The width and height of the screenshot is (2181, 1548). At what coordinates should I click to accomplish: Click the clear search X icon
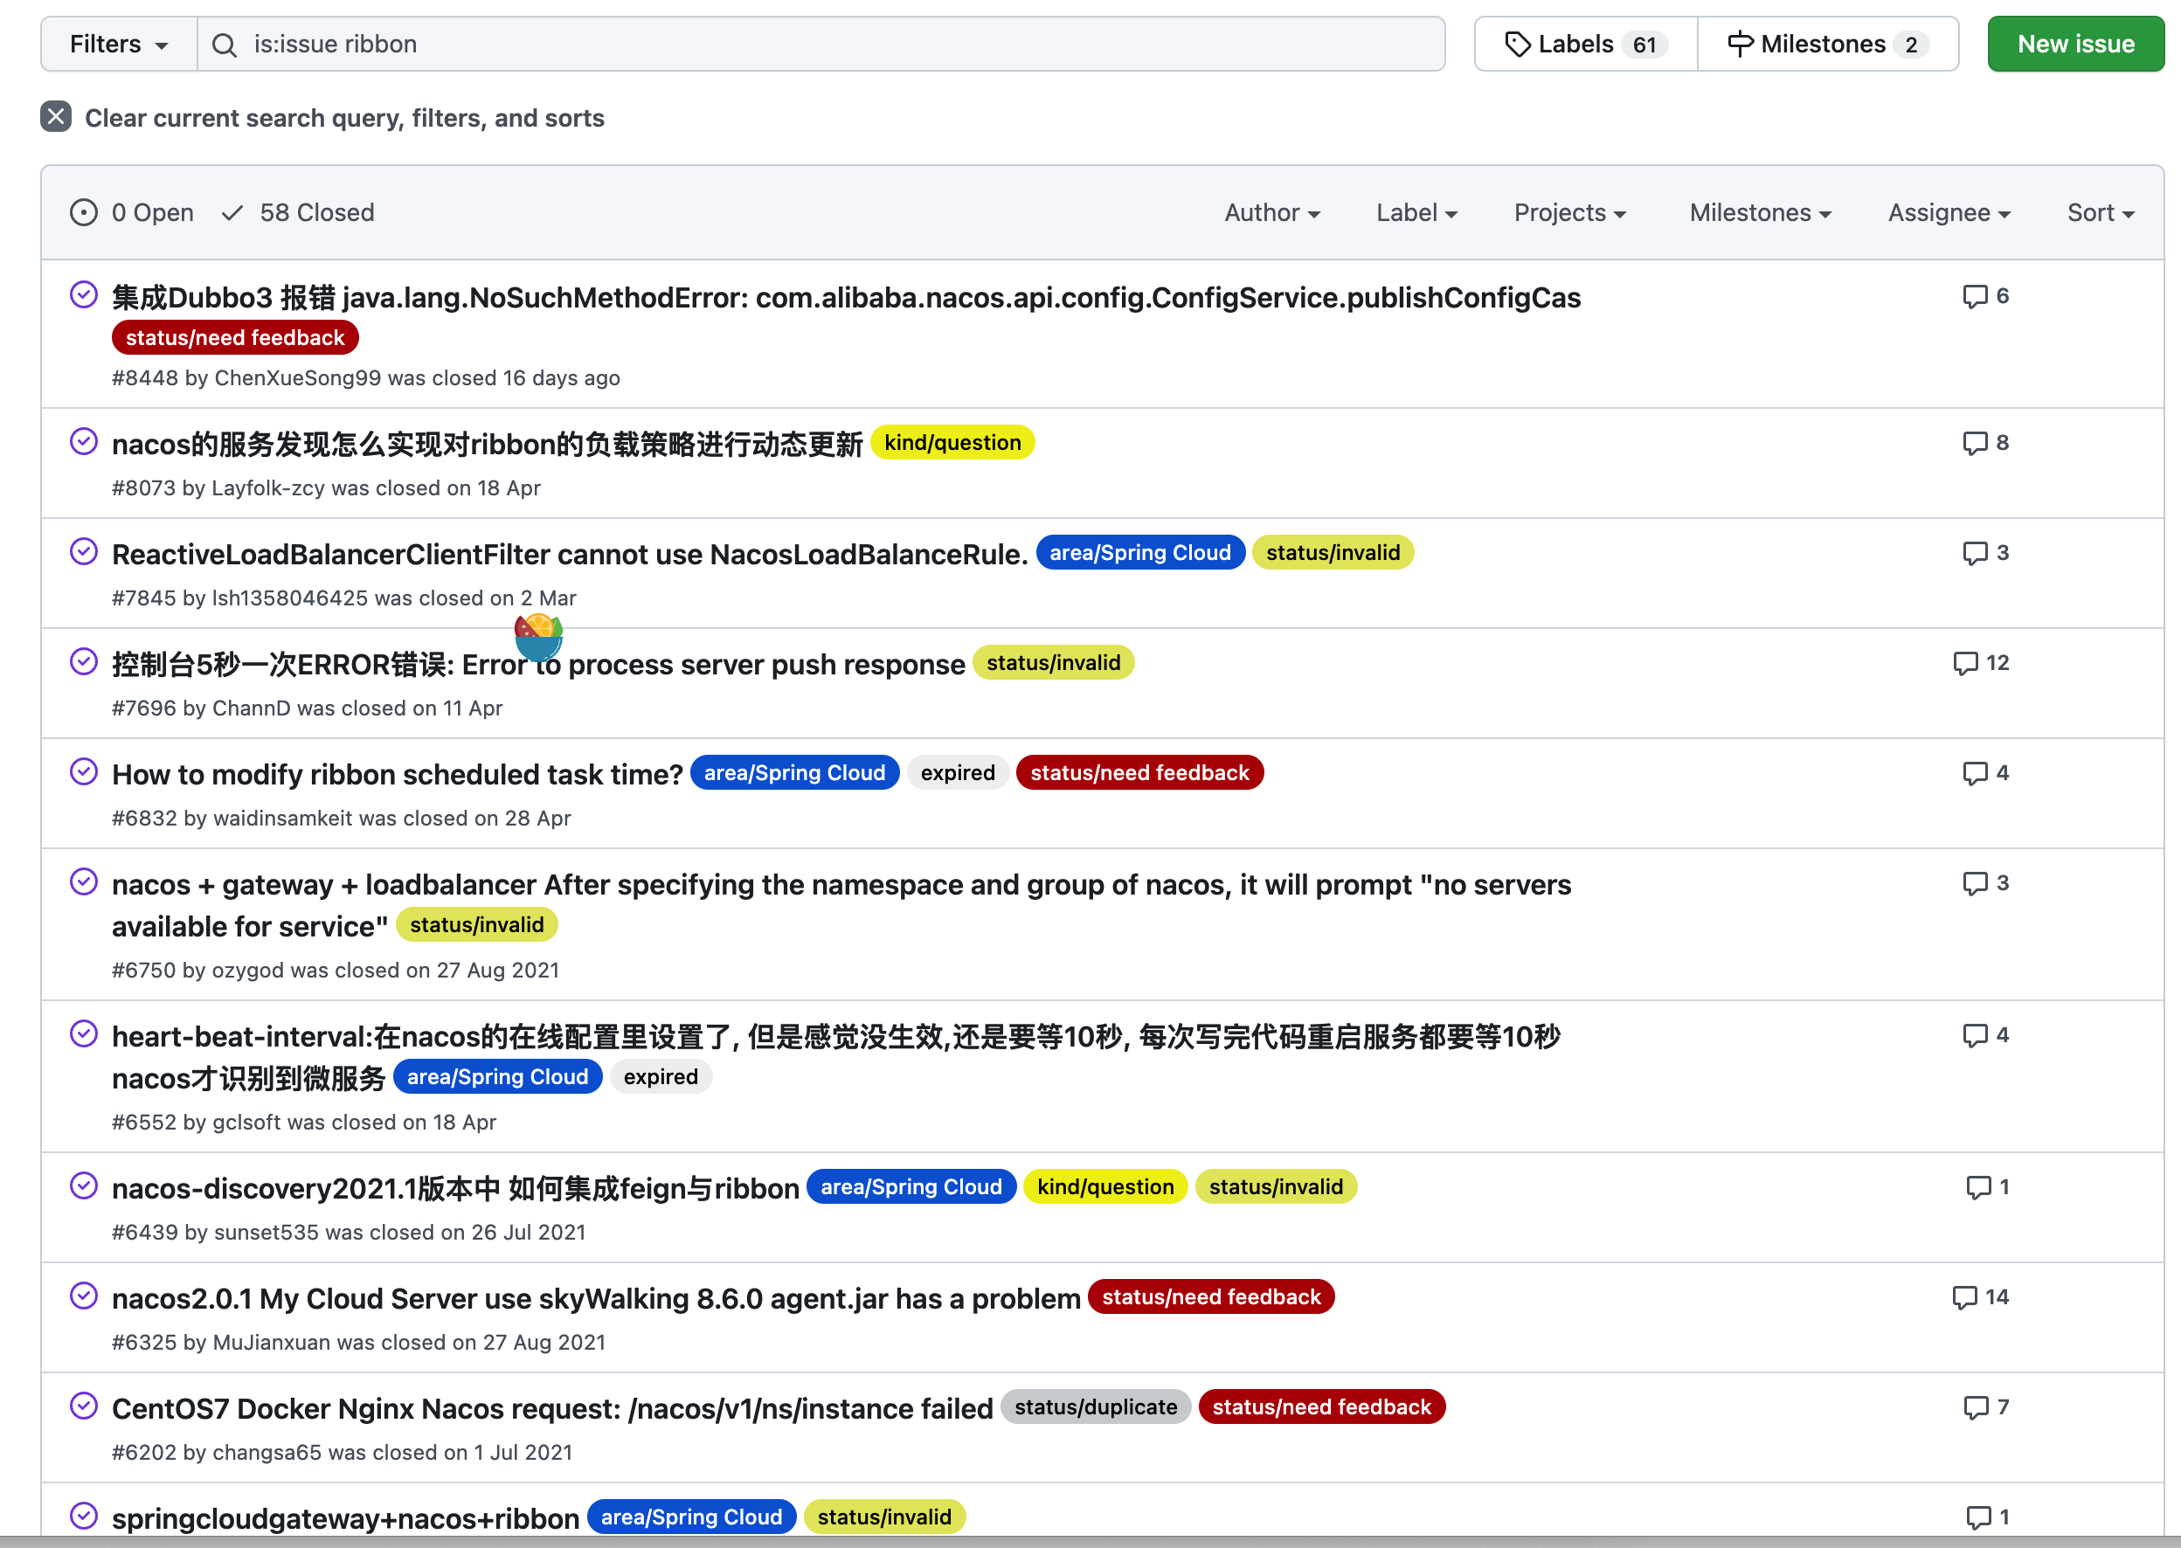tap(56, 117)
